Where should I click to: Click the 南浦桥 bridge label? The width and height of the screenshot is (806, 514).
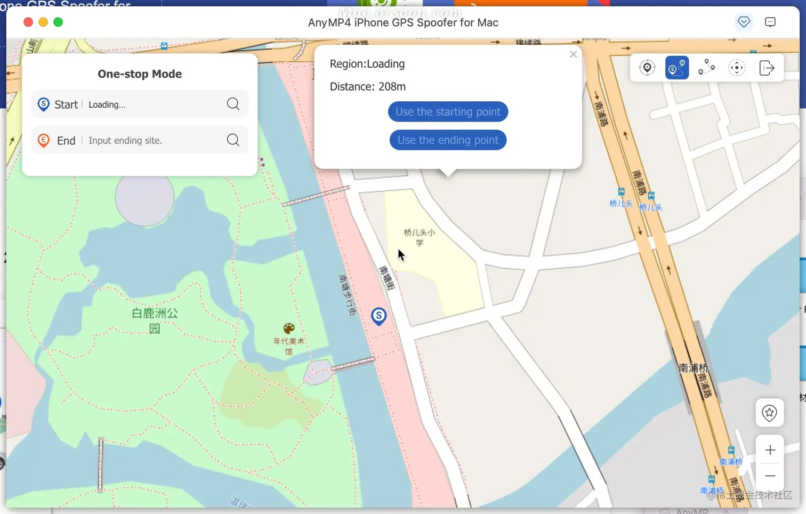694,368
